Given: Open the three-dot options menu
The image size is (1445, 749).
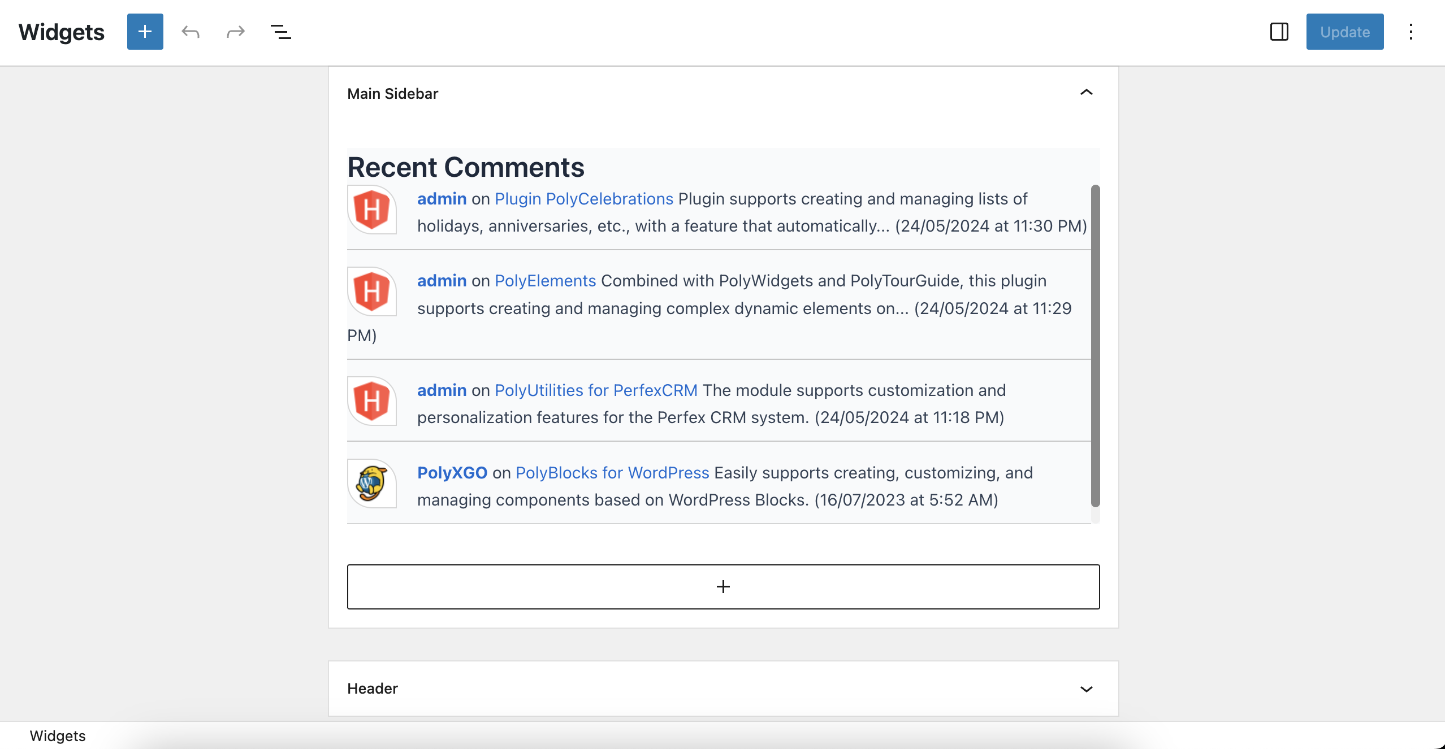Looking at the screenshot, I should (x=1411, y=32).
